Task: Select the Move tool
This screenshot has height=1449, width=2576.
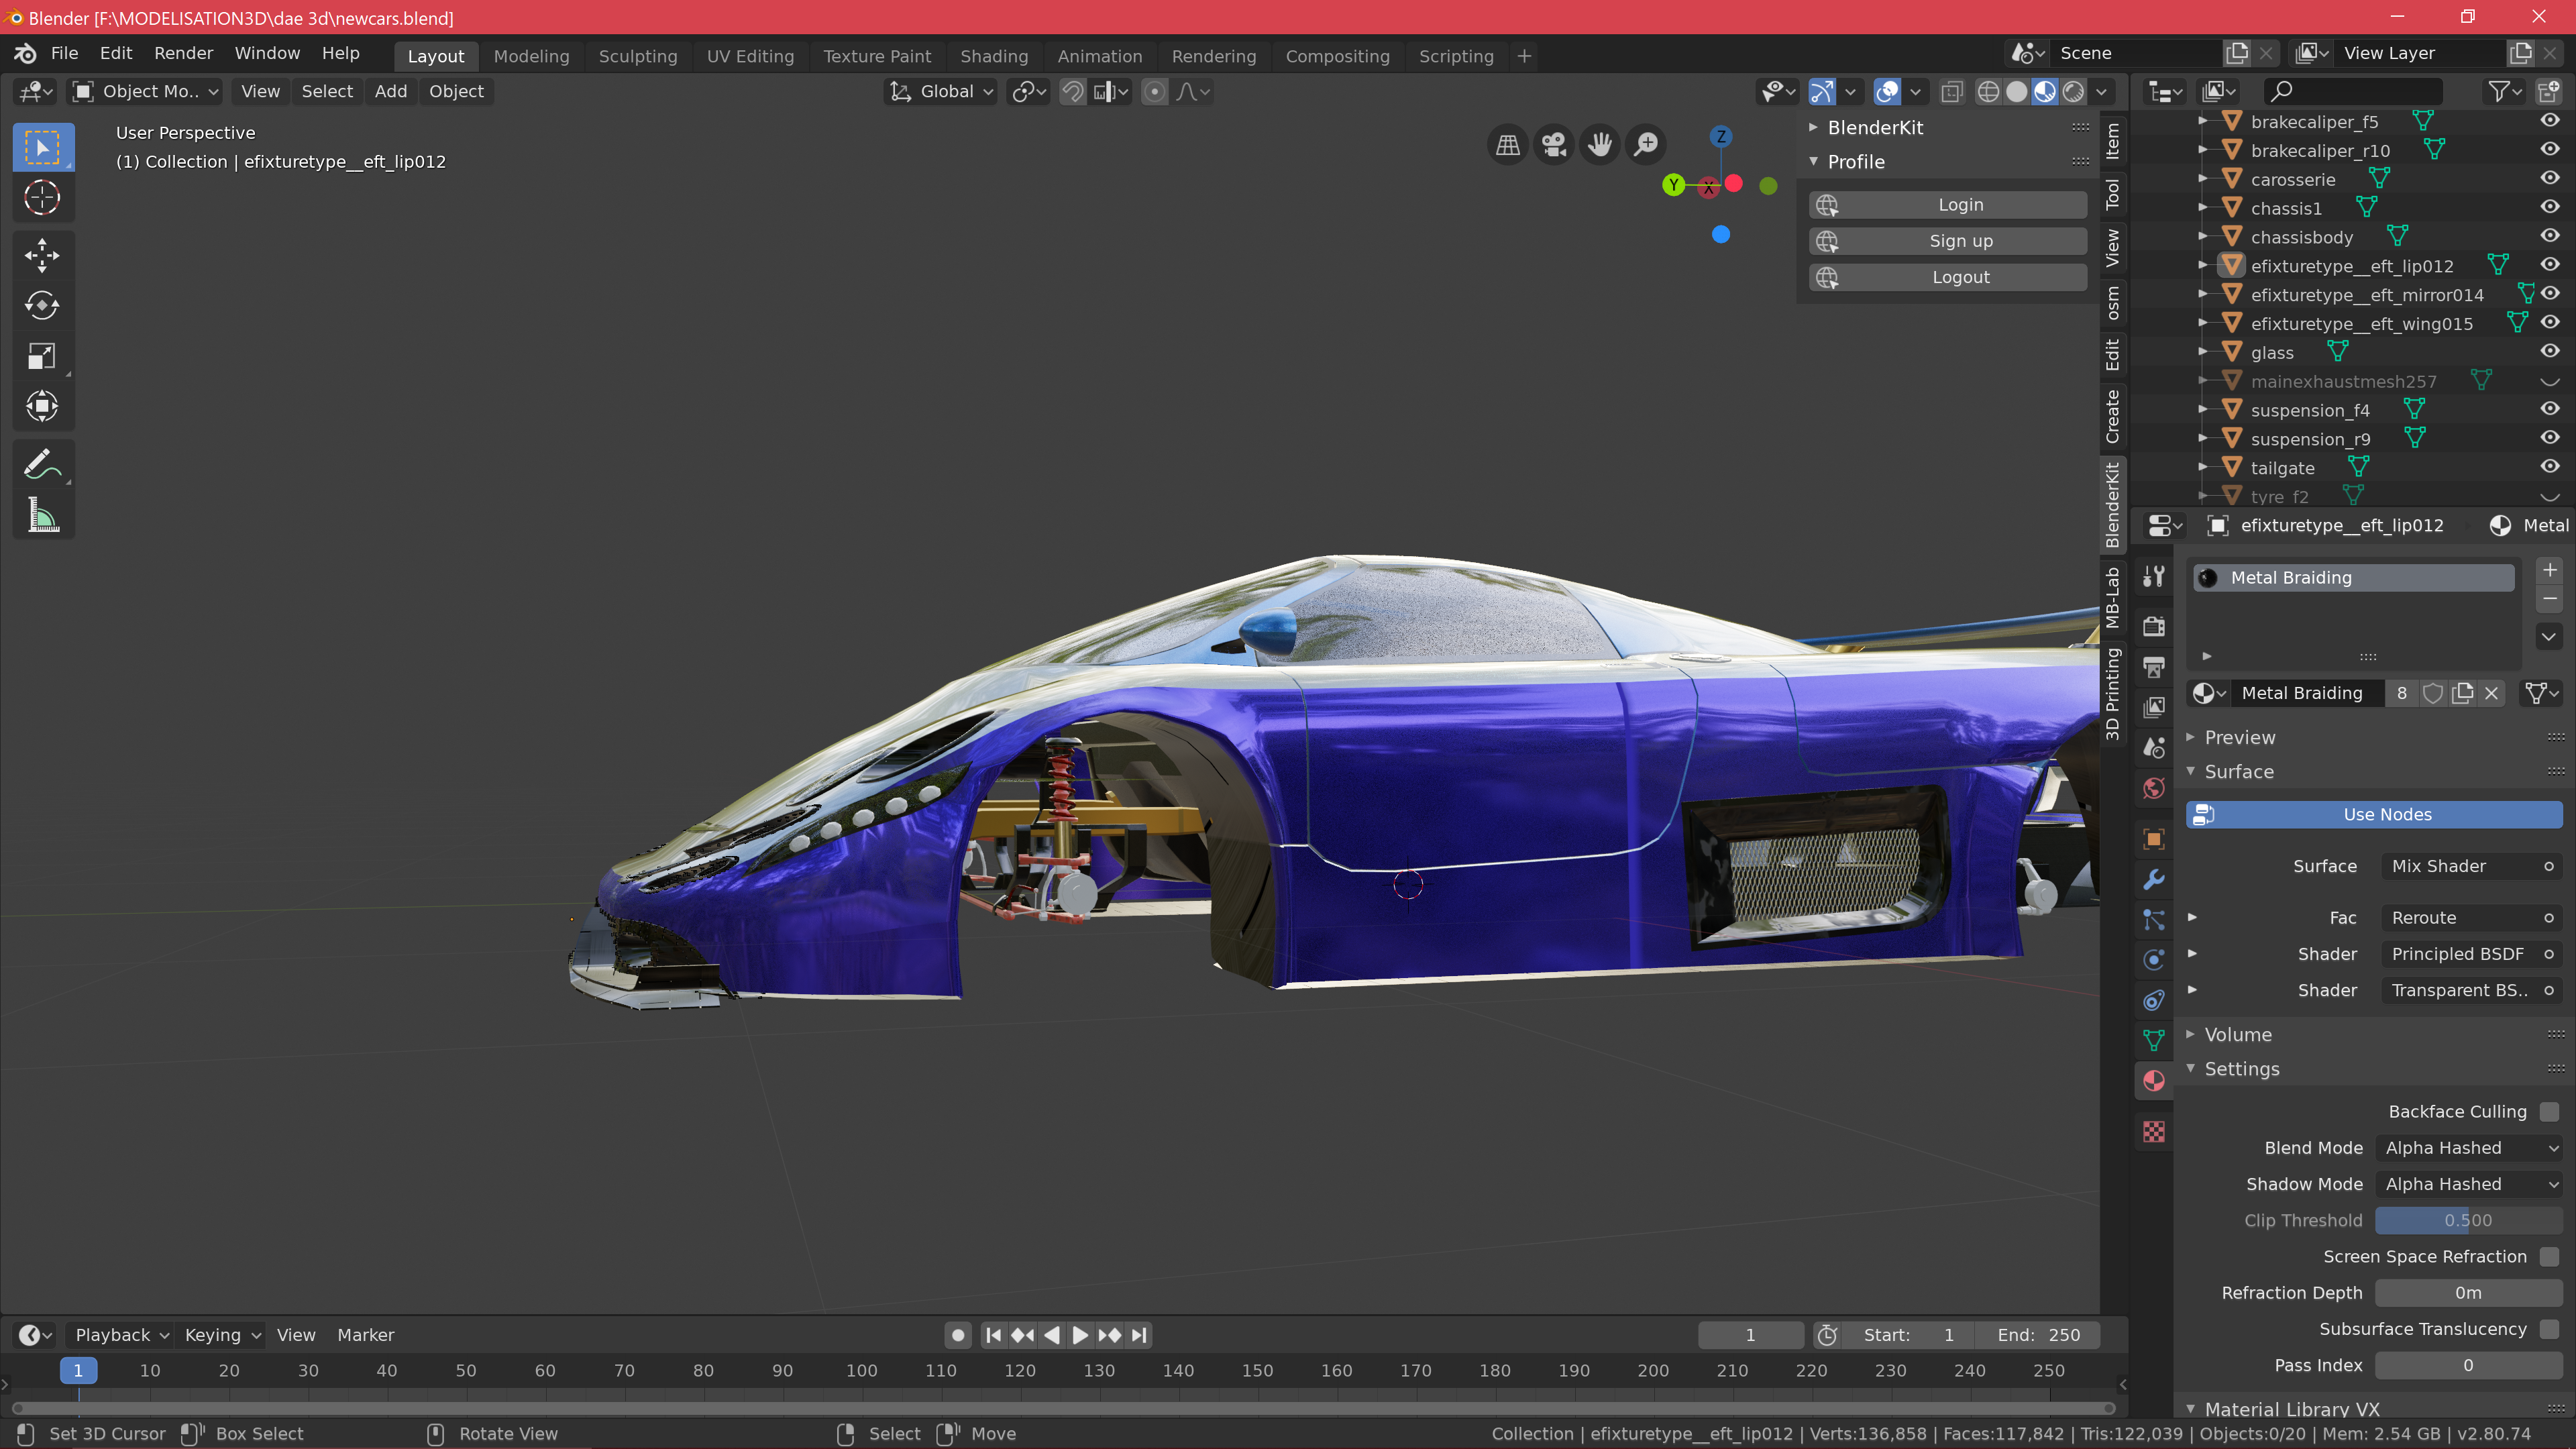Action: [42, 255]
